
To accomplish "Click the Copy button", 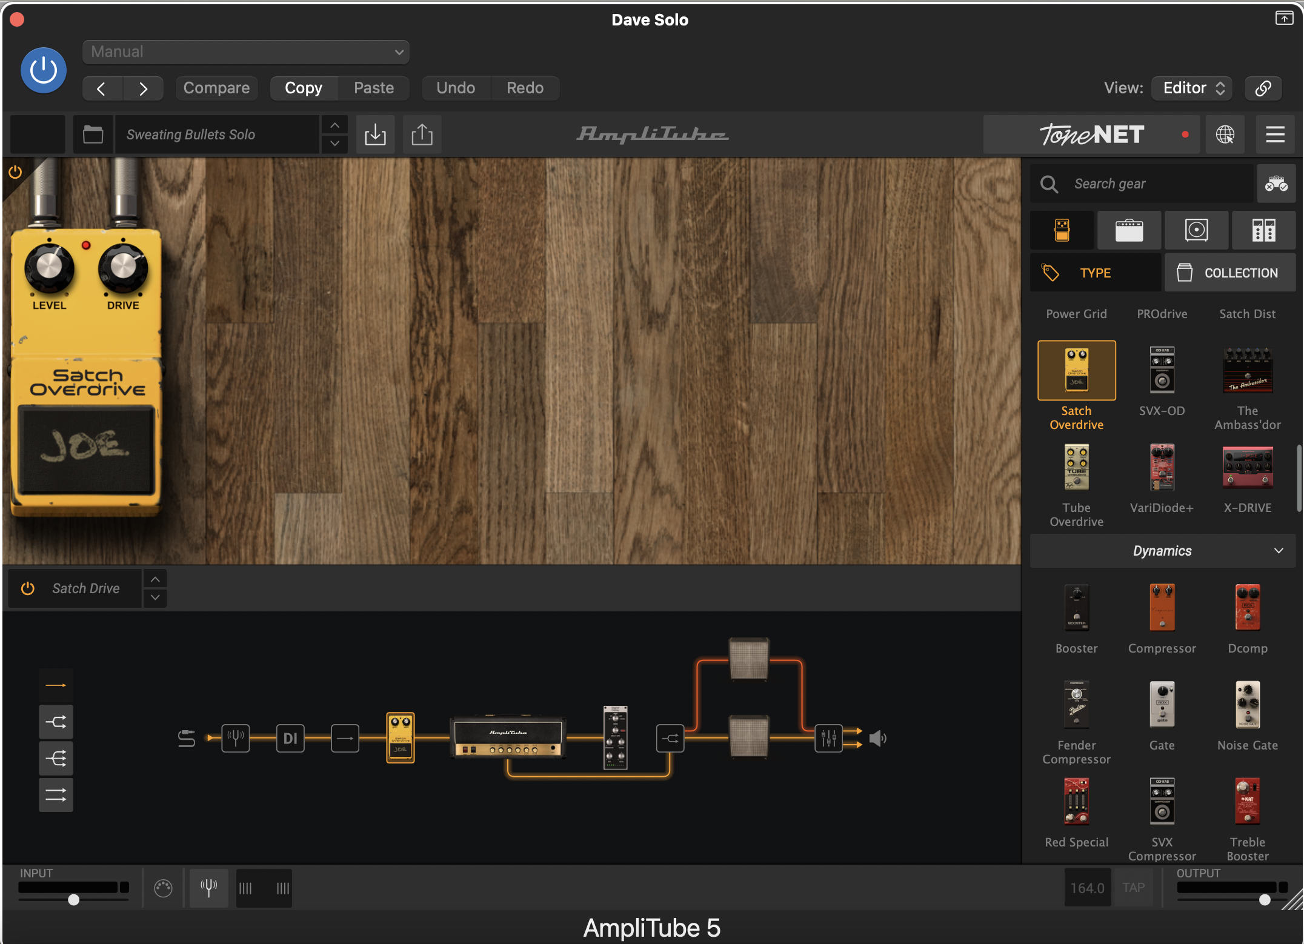I will click(304, 88).
